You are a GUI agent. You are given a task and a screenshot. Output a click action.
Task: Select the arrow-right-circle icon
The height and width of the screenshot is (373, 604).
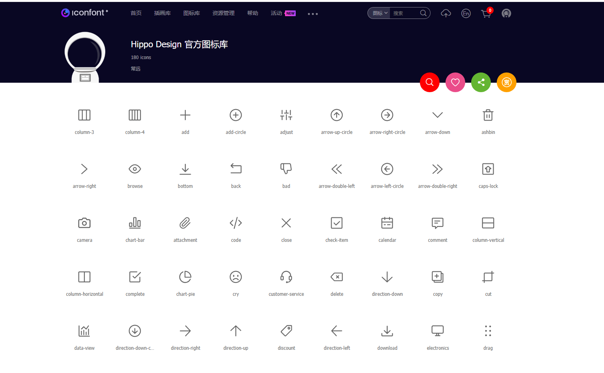[387, 115]
